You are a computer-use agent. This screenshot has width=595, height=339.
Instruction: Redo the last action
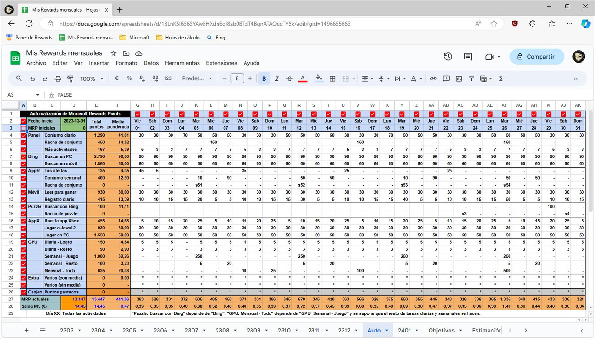coord(45,78)
